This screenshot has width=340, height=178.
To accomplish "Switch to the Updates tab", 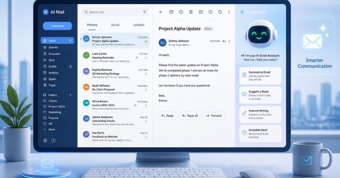I will [x=139, y=25].
